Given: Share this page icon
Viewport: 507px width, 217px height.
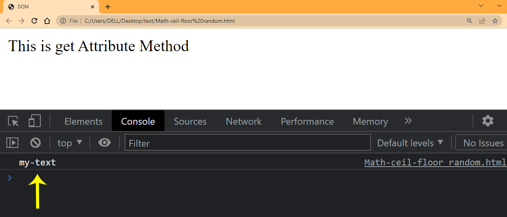Looking at the screenshot, I should (x=482, y=21).
